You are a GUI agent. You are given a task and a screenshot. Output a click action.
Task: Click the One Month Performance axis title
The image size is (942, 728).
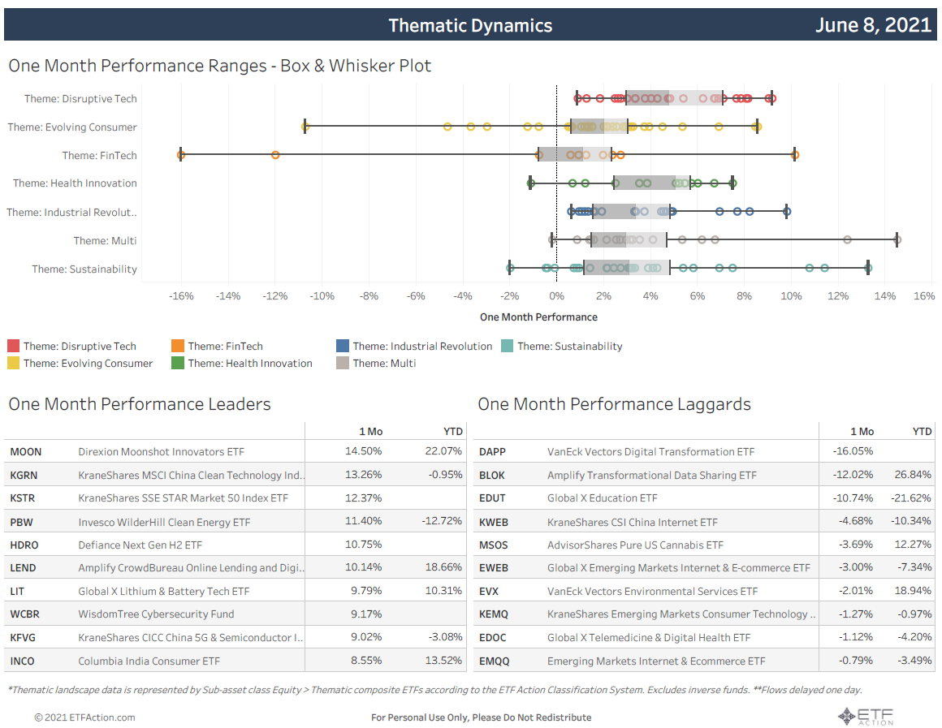(x=538, y=317)
